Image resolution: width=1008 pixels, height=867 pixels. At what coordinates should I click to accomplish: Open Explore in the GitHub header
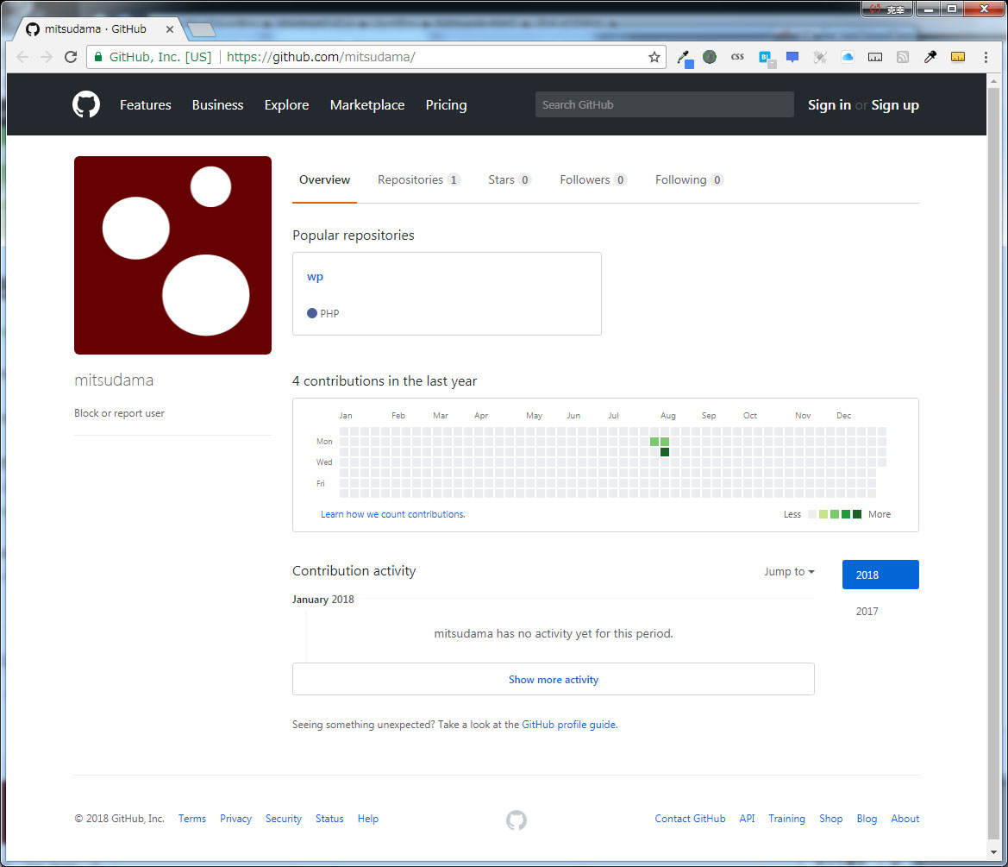287,105
